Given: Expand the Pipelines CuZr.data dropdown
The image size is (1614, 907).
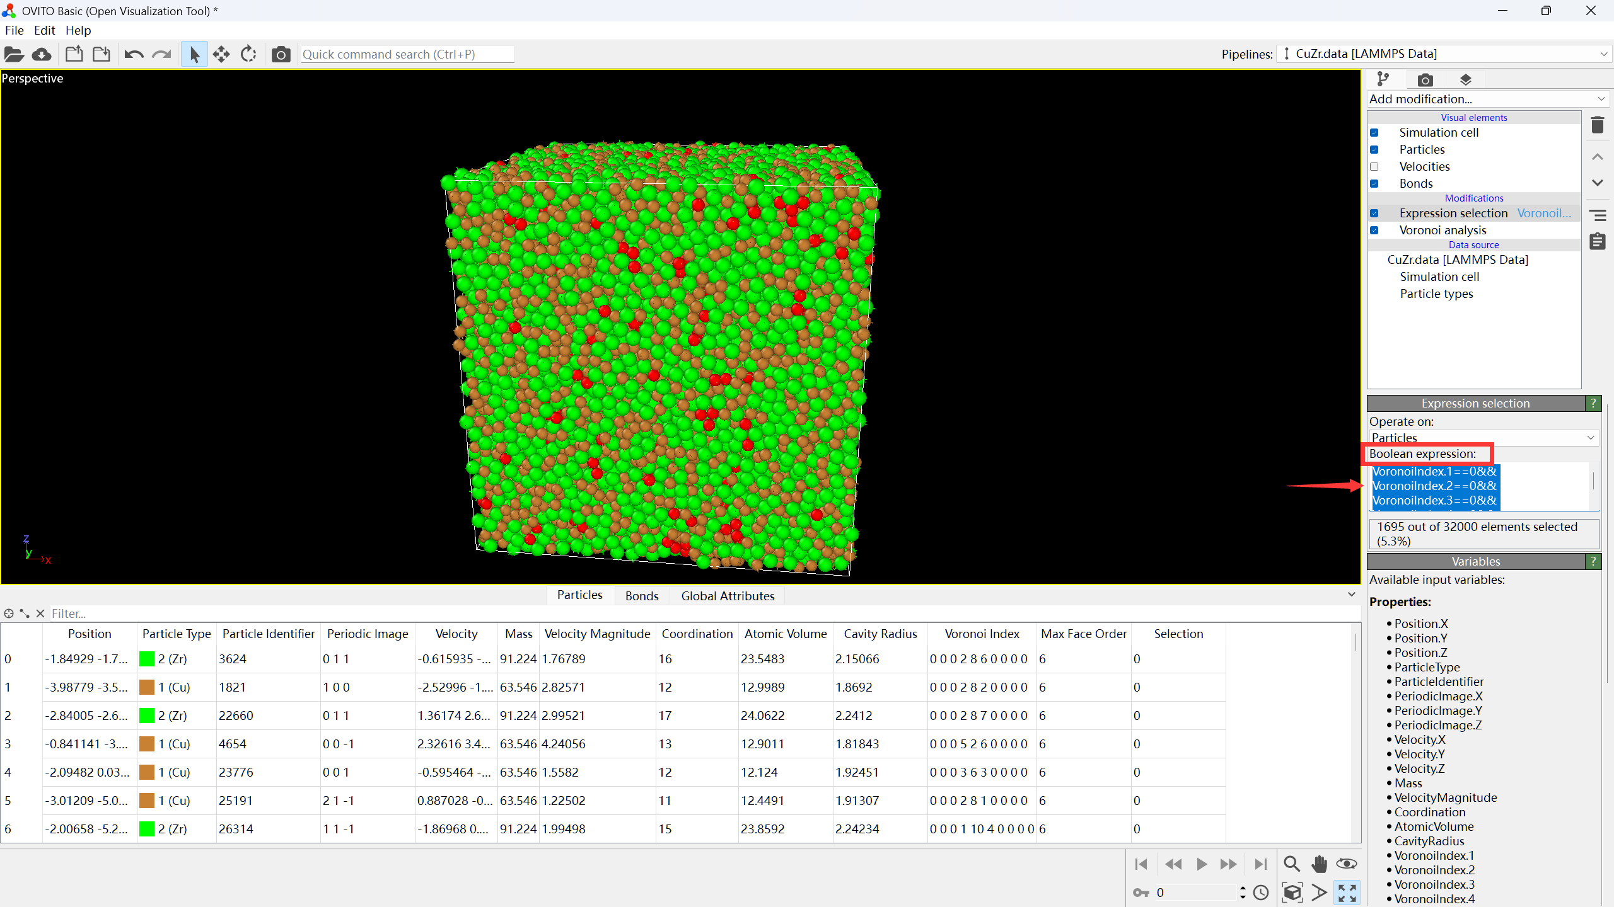Looking at the screenshot, I should click(x=1444, y=54).
